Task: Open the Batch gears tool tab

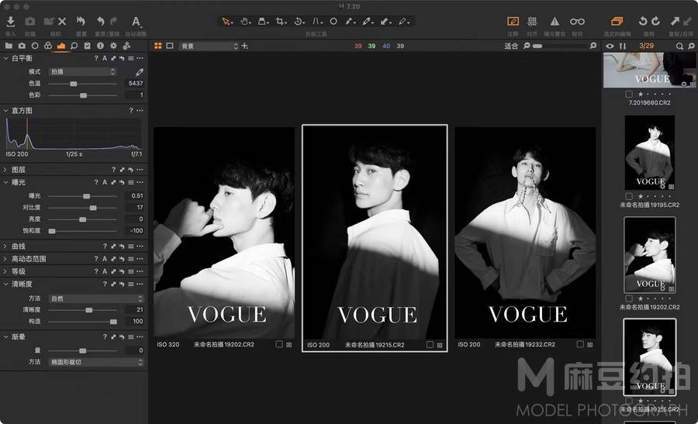Action: pyautogui.click(x=127, y=46)
